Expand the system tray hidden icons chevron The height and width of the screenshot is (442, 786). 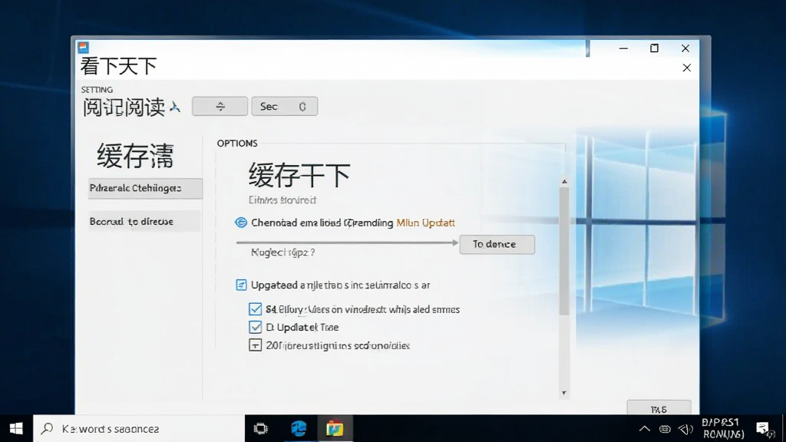(x=645, y=428)
